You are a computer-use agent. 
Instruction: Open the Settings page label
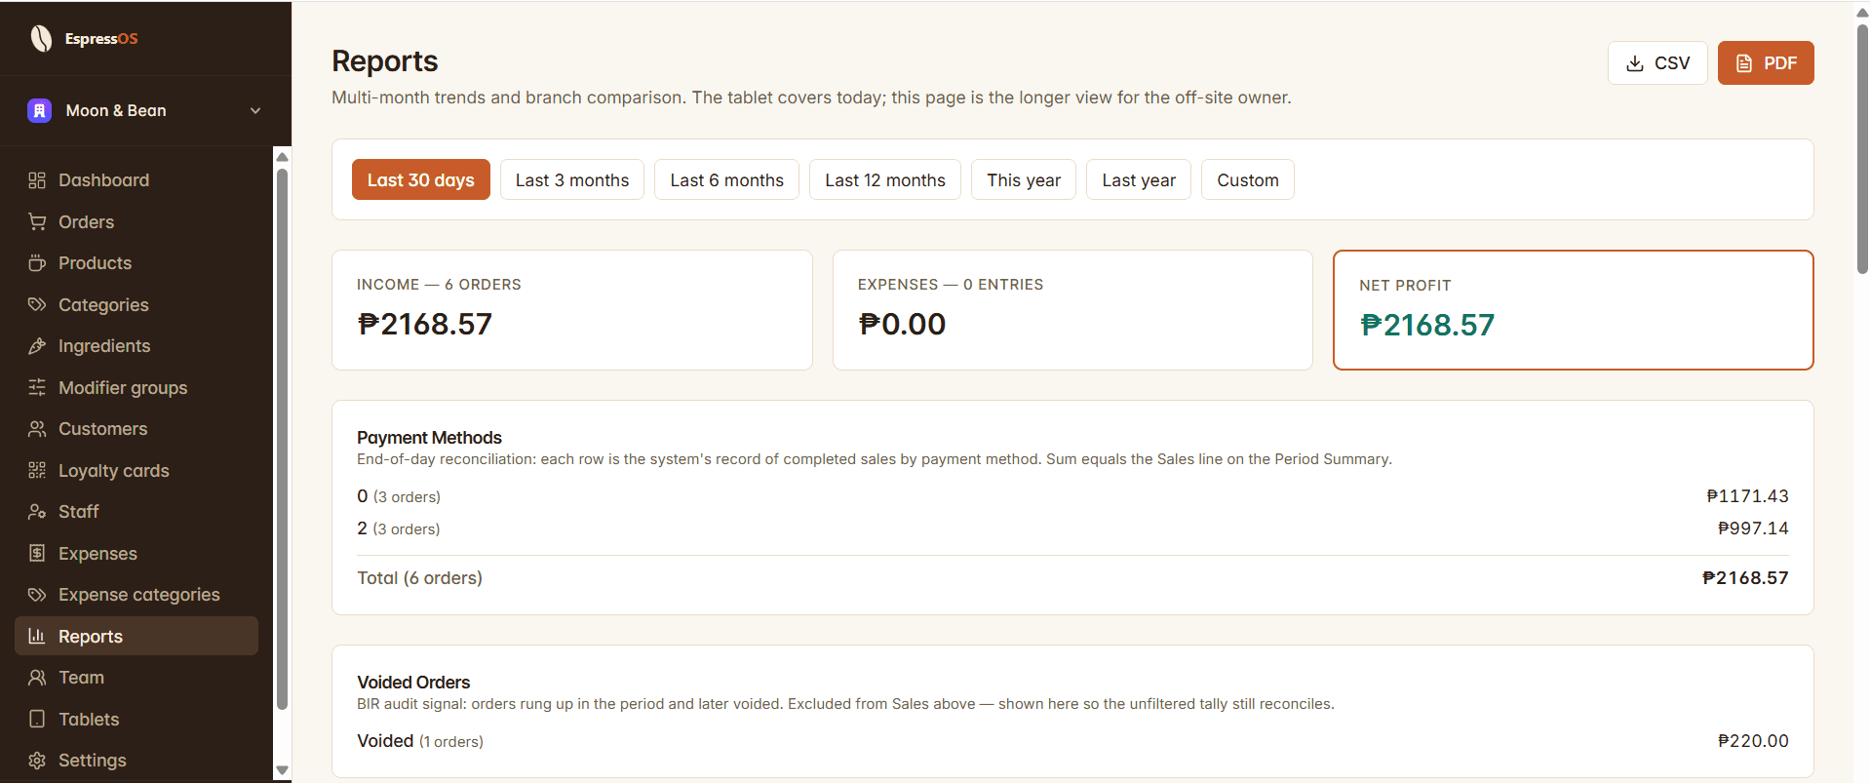click(x=93, y=761)
